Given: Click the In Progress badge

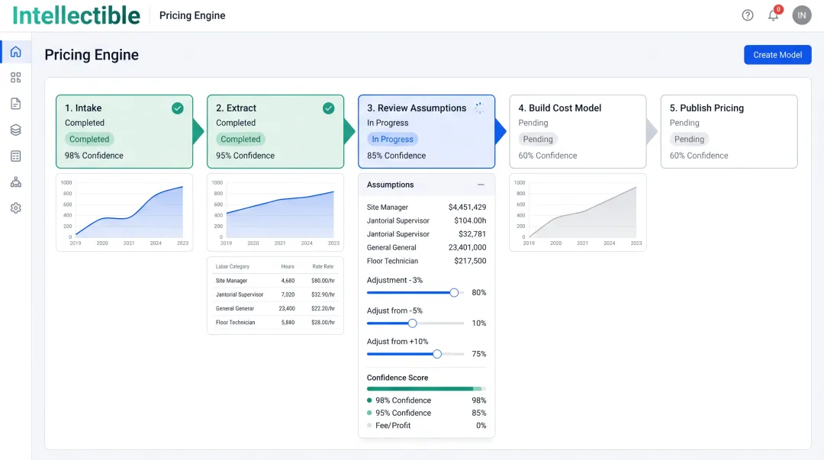Looking at the screenshot, I should 393,140.
